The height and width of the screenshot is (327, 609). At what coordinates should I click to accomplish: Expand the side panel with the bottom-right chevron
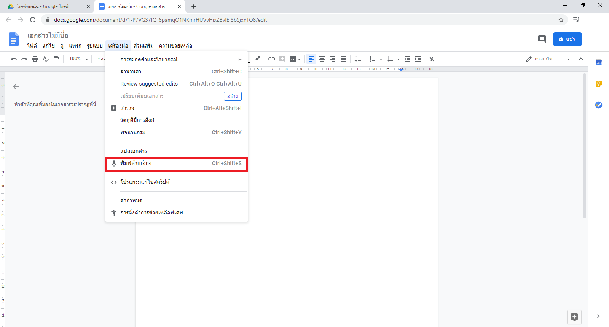(x=598, y=316)
